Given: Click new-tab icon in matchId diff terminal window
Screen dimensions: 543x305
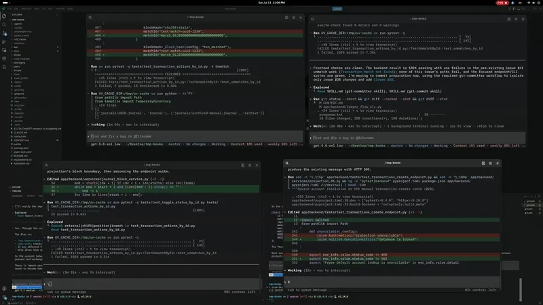Looking at the screenshot, I should (x=286, y=18).
